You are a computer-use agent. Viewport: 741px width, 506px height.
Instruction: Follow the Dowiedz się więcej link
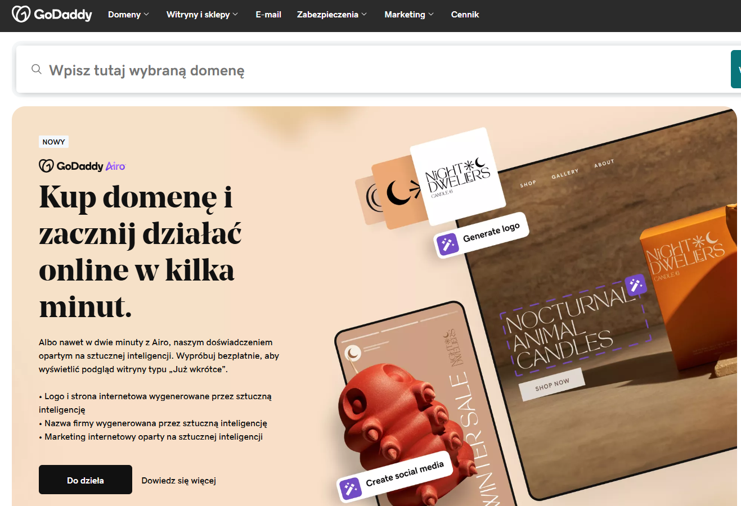(179, 481)
